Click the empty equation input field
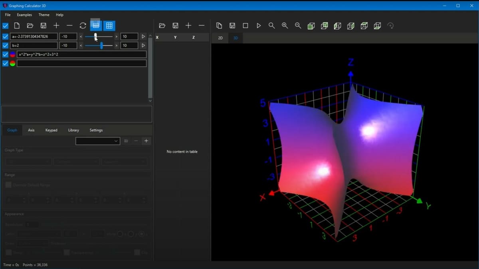Screen dimensions: 479x269 [81, 63]
